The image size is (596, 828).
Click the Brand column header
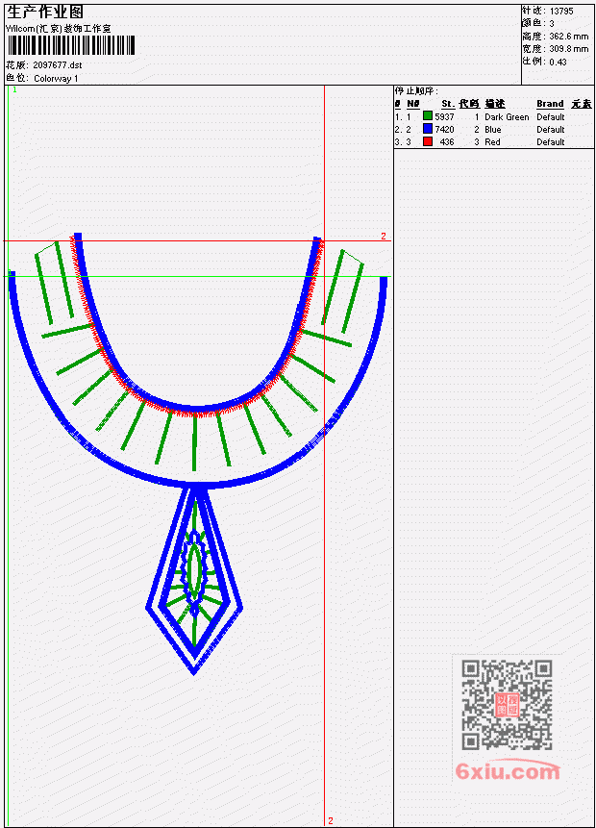(550, 104)
